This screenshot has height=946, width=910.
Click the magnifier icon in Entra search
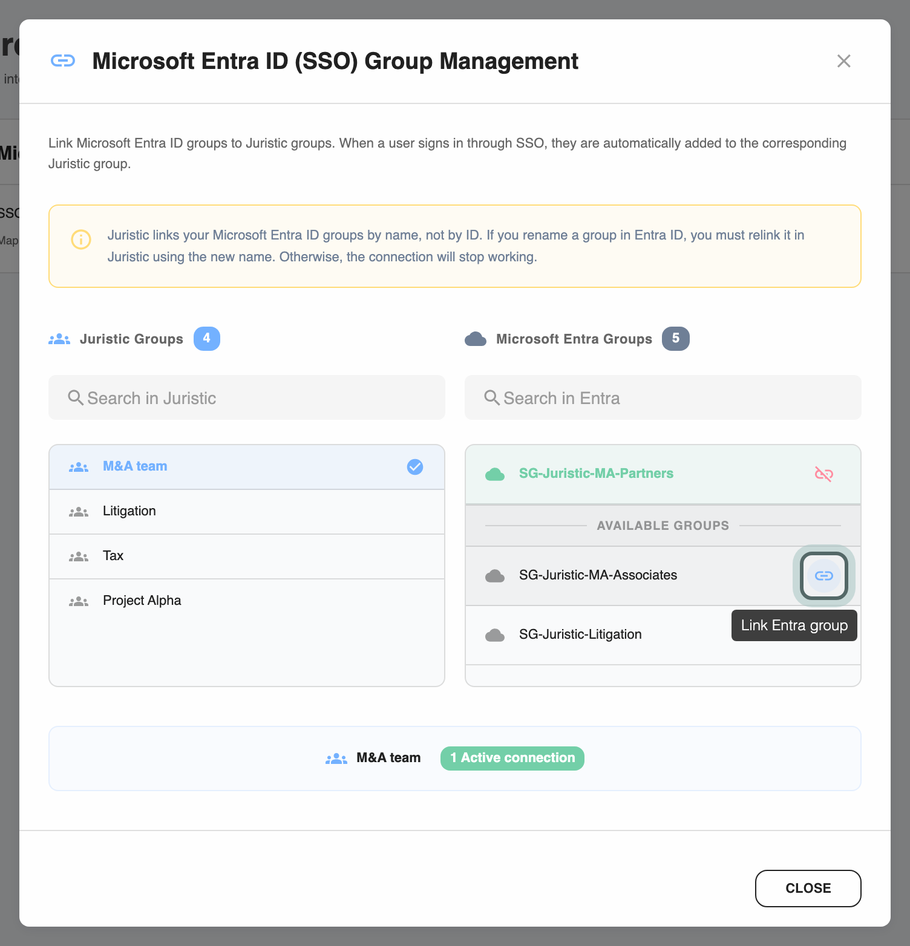tap(492, 397)
